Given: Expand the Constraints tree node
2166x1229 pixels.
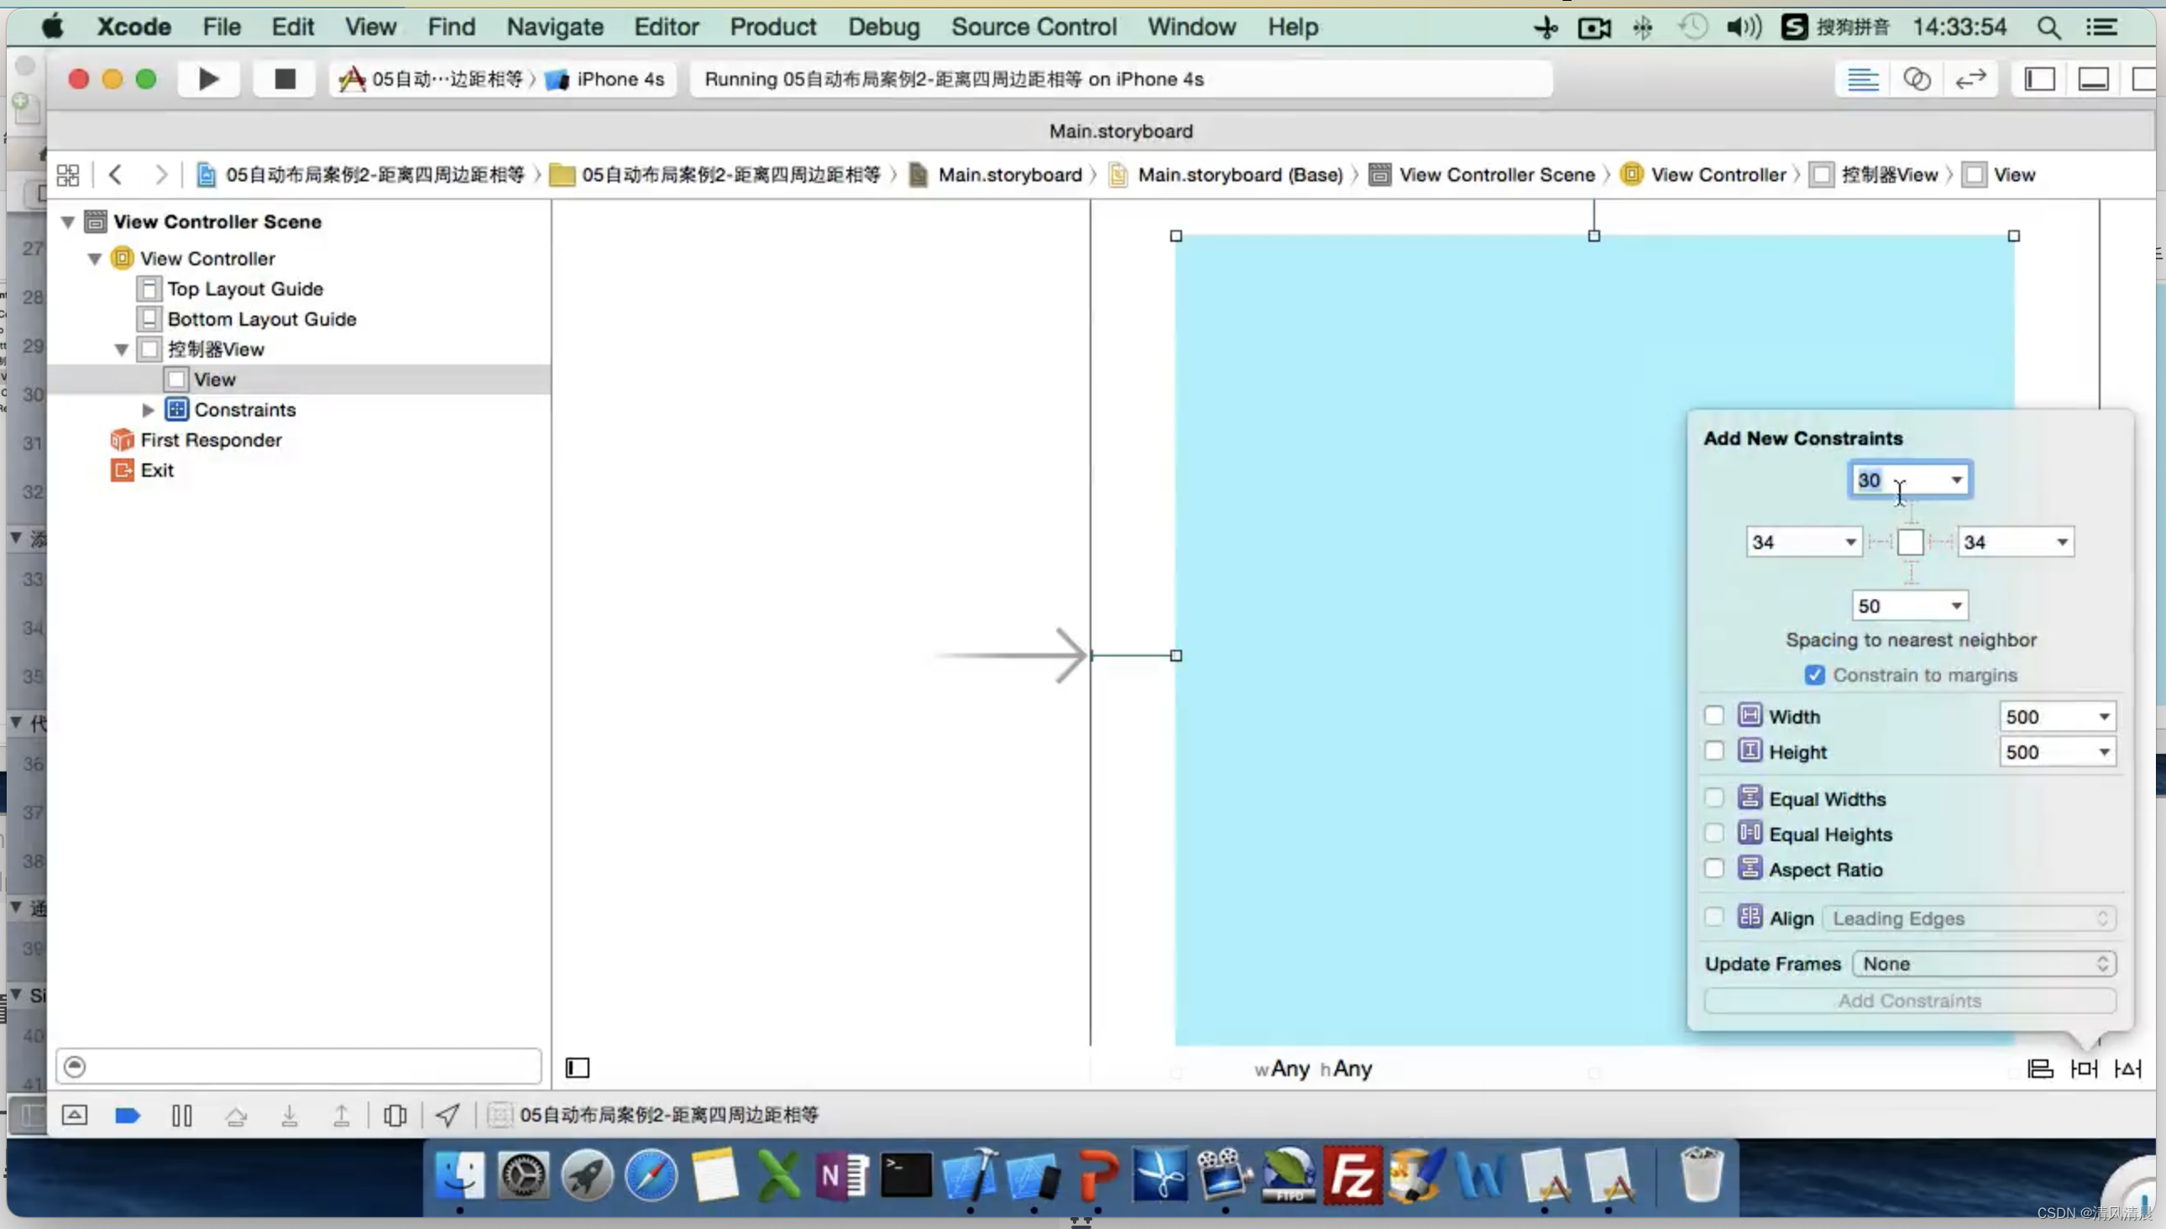Looking at the screenshot, I should coord(148,411).
